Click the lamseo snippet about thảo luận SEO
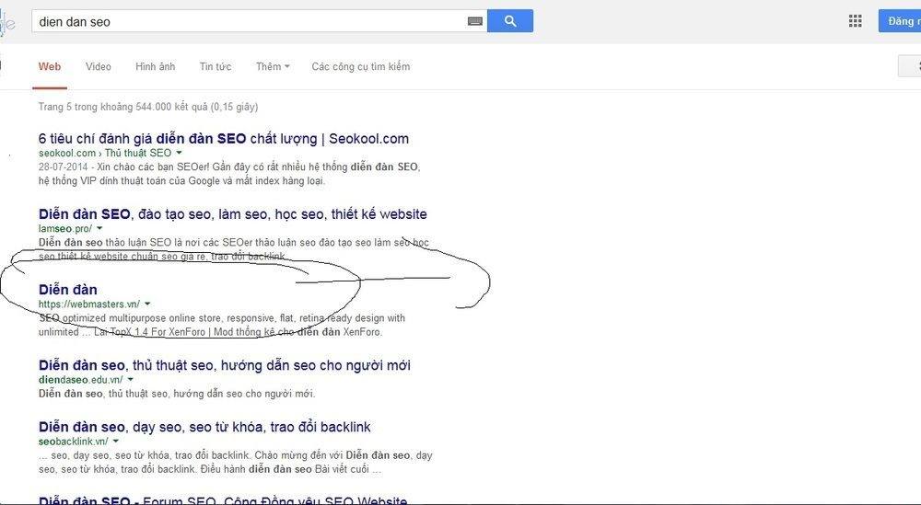This screenshot has width=921, height=505. click(234, 249)
